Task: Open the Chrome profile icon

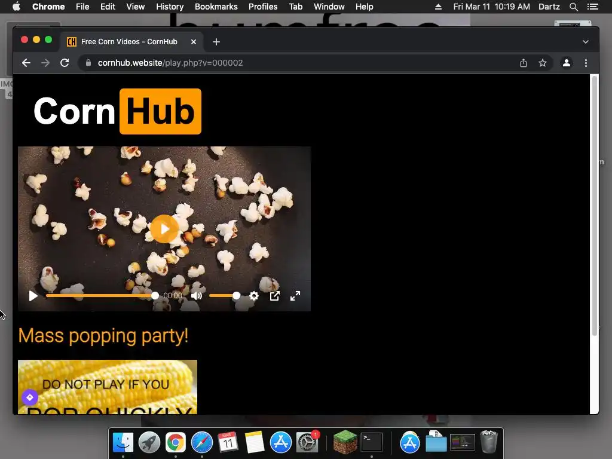Action: tap(567, 63)
